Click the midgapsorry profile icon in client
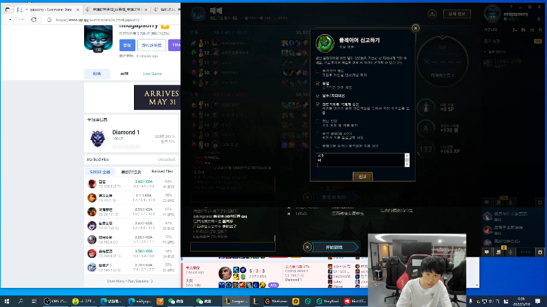 tap(492, 14)
